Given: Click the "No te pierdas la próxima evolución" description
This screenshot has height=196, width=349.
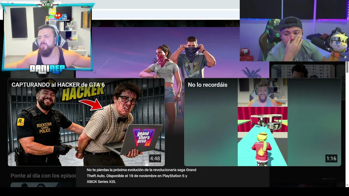Looking at the screenshot, I should 142,176.
